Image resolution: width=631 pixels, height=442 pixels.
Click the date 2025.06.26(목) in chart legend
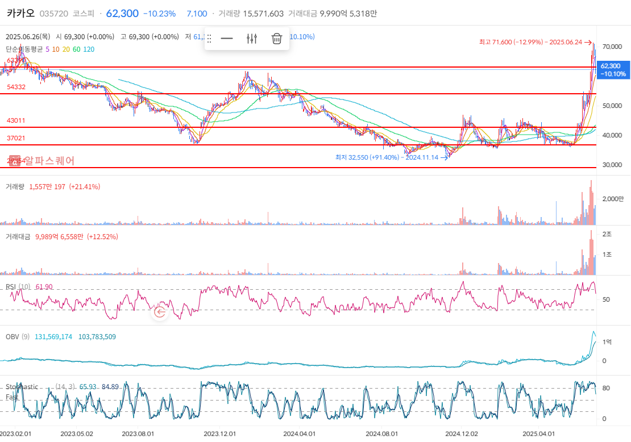(28, 36)
